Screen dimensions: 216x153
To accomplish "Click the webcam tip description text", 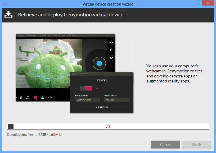I will [x=174, y=73].
